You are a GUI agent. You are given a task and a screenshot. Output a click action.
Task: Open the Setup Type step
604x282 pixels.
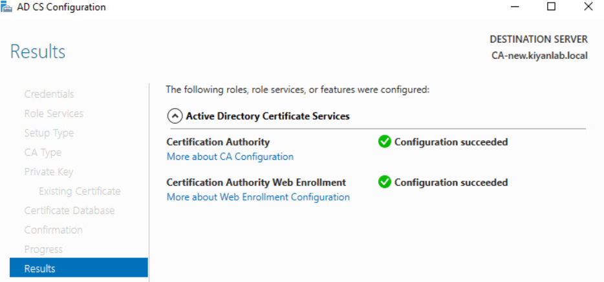coord(49,133)
